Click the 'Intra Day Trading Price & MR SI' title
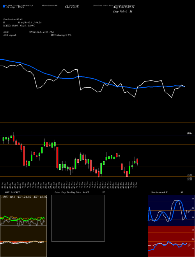The width and height of the screenshot is (195, 257). [80, 192]
